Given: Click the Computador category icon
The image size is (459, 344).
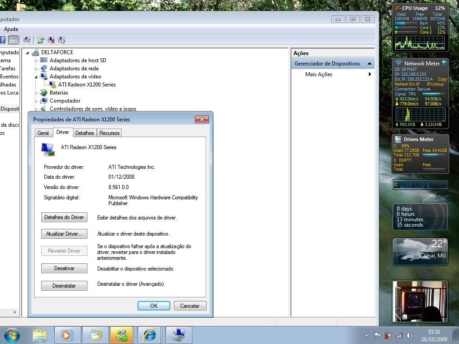Looking at the screenshot, I should pos(44,101).
